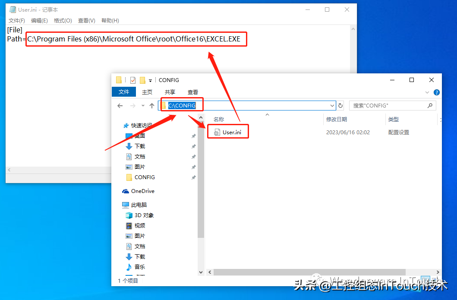Expand the ribbon with chevron
Image resolution: width=457 pixels, height=300 pixels.
(427, 92)
